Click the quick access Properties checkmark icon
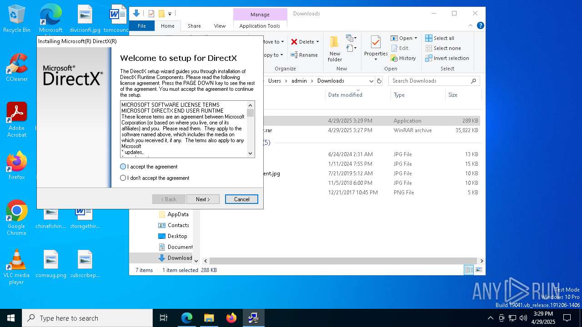Image resolution: width=582 pixels, height=327 pixels. click(151, 14)
